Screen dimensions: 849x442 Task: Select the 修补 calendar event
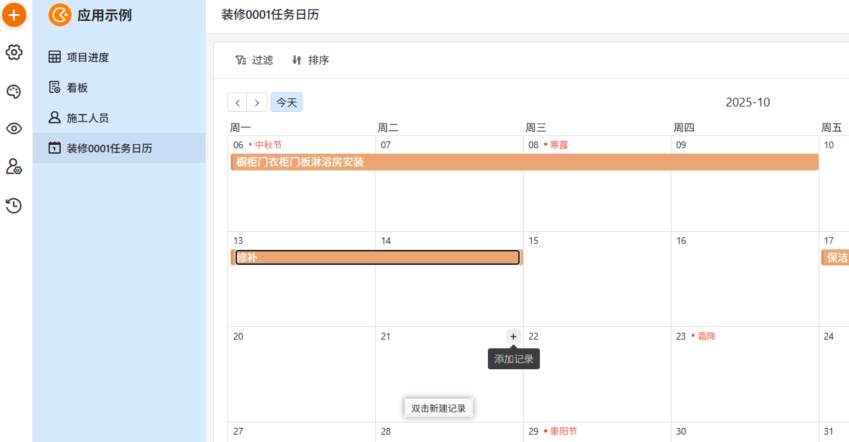pos(377,257)
